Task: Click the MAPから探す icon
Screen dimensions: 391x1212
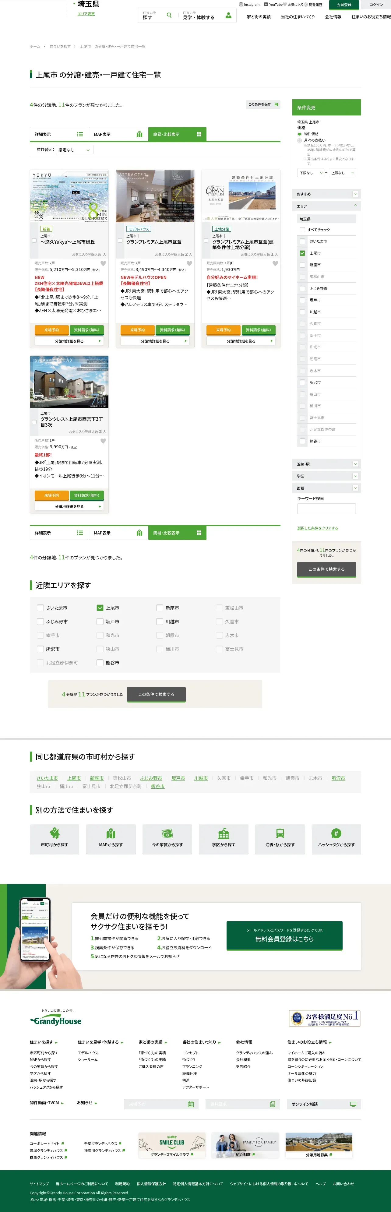Action: 111,833
